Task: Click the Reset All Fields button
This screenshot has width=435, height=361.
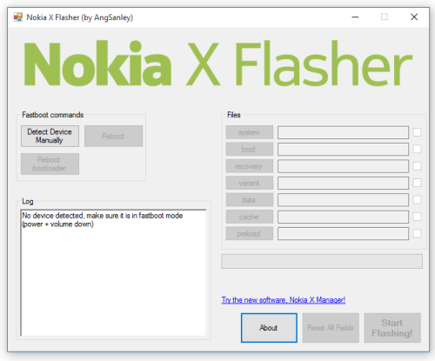Action: 331,328
